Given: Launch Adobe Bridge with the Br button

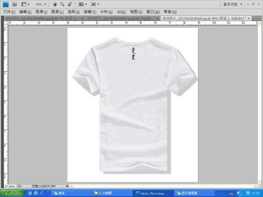Looking at the screenshot, I should click(x=14, y=4).
